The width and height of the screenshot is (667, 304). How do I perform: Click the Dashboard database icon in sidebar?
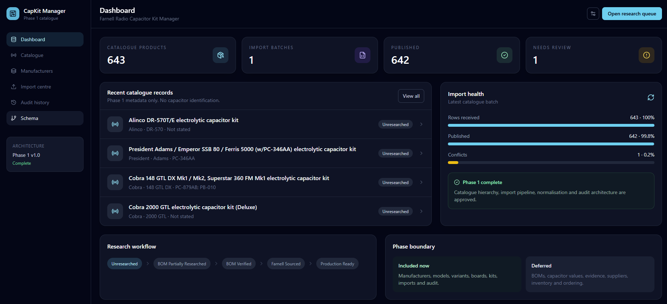pyautogui.click(x=14, y=39)
